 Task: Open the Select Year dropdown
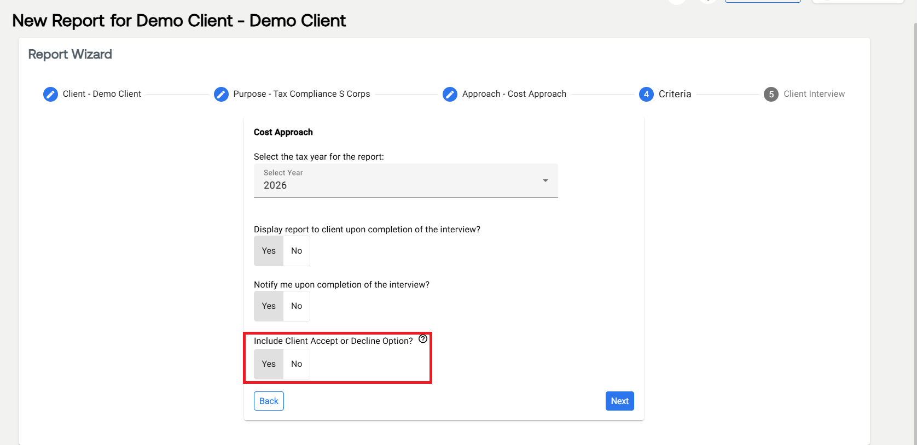(x=406, y=180)
